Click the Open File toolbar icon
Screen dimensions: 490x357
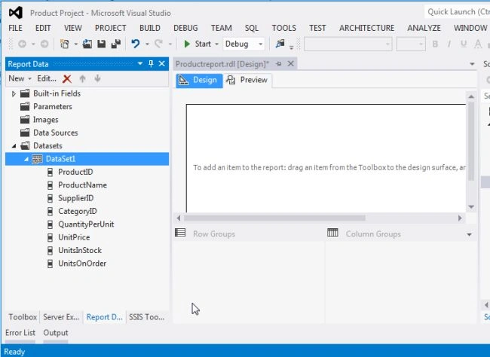87,44
